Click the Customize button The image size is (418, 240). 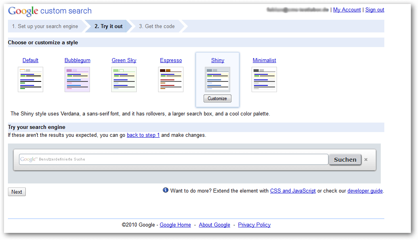pos(217,98)
